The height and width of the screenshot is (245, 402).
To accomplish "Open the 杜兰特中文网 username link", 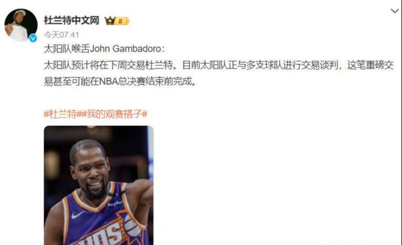I will tap(71, 20).
